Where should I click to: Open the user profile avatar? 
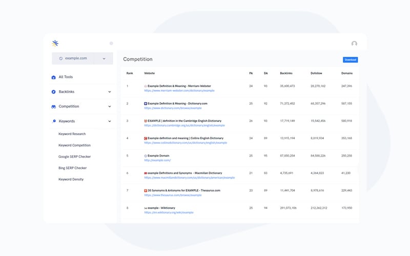tap(354, 44)
